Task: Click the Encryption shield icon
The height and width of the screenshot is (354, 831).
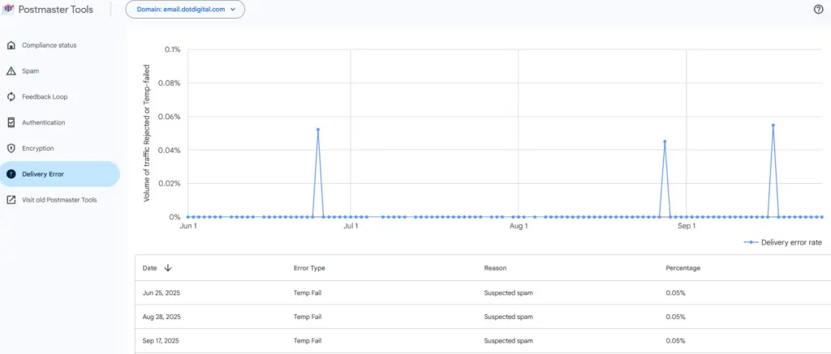Action: coord(11,148)
